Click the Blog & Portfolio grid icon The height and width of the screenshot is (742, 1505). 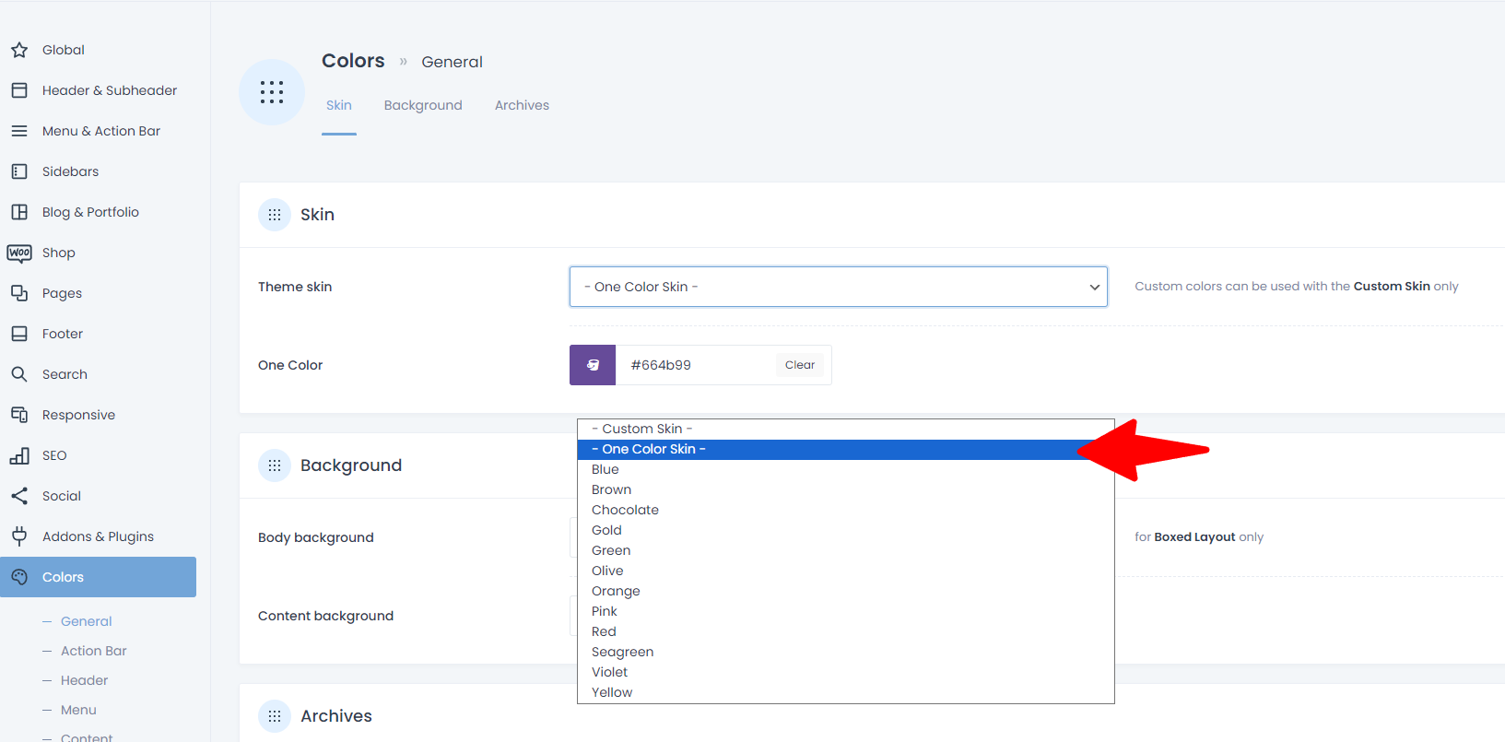(19, 212)
